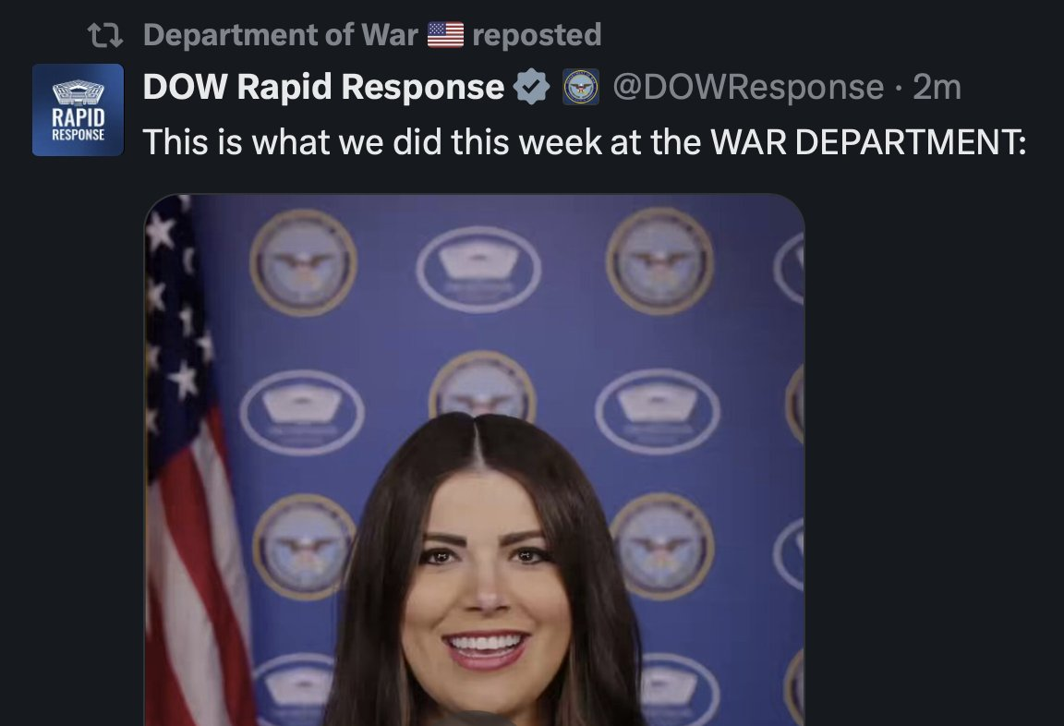The image size is (1064, 726).
Task: Click Pentagon oval logo right of woman's hair
Action: coord(658,411)
